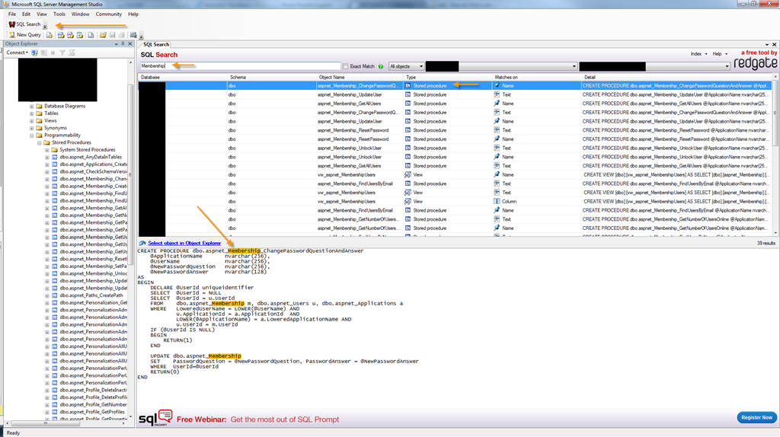Open the Index dropdown menu
The width and height of the screenshot is (780, 437).
(698, 54)
